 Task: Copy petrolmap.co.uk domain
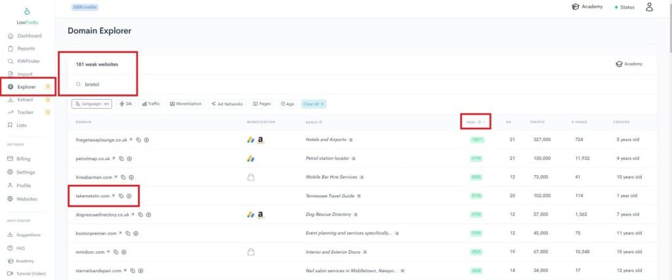coord(121,159)
